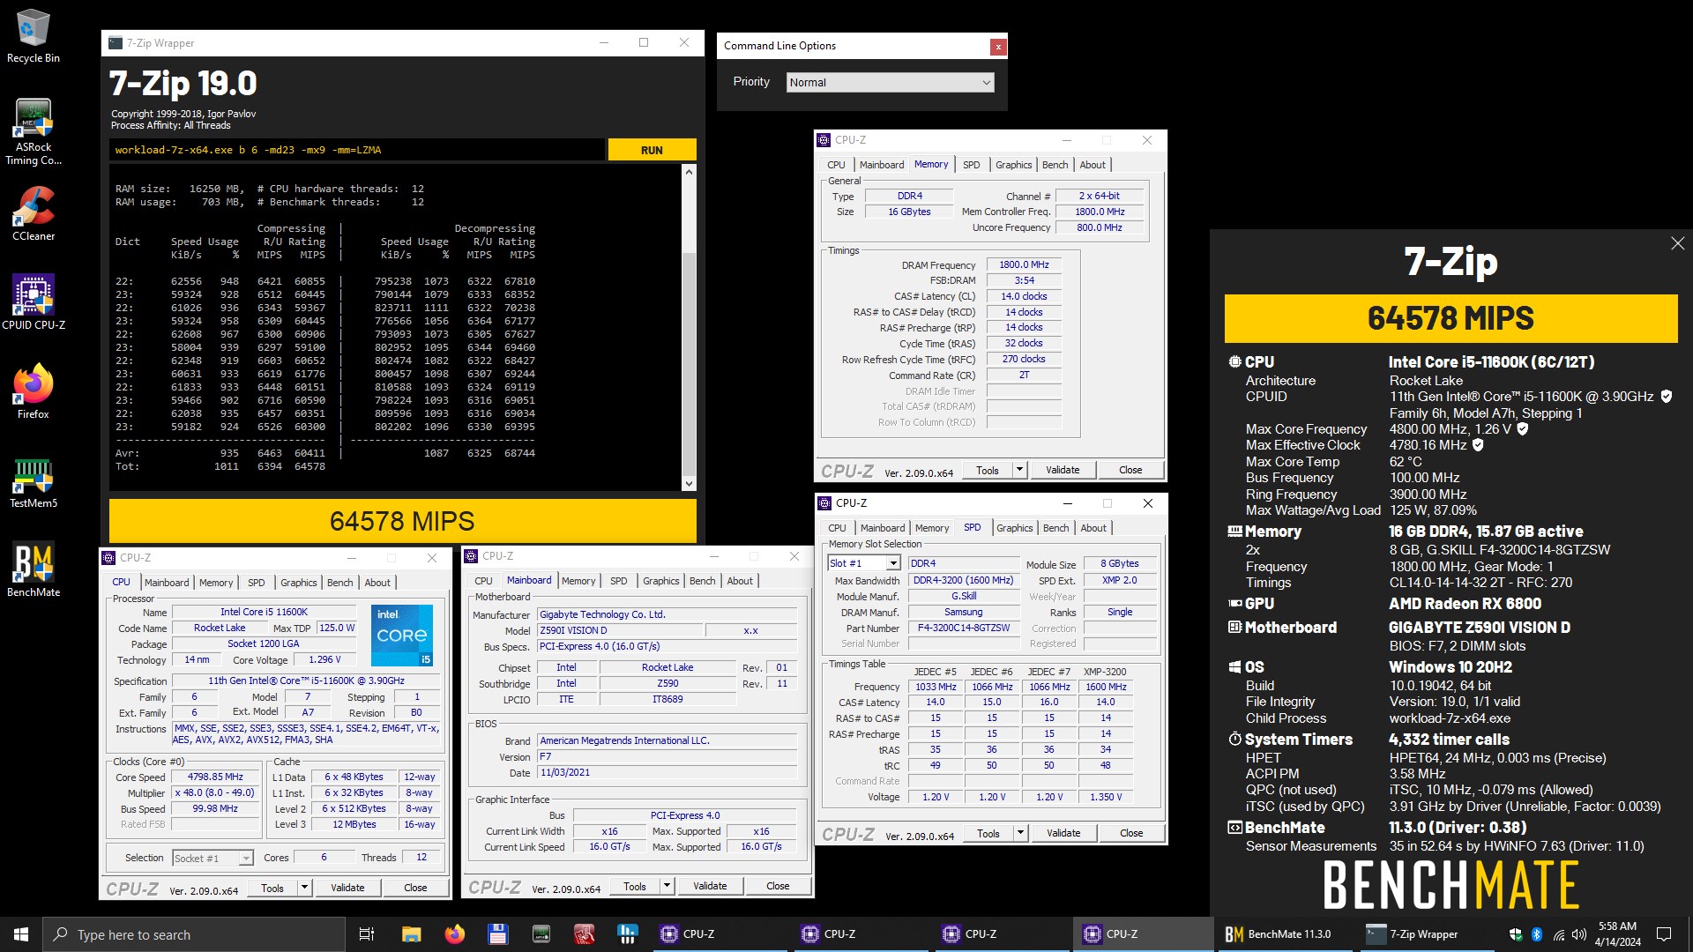
Task: Expand Tools arrow in CPU-Z Memory window
Action: coord(1019,470)
